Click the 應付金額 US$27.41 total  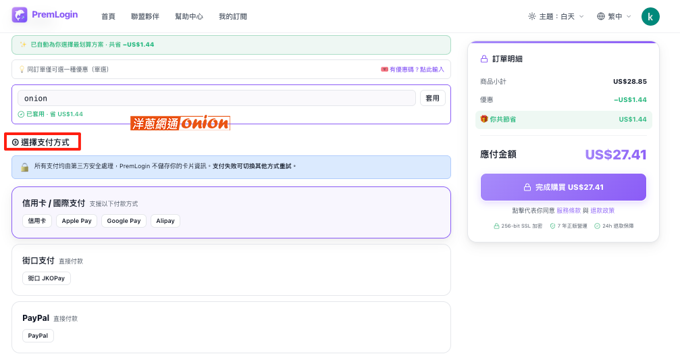[x=616, y=155]
